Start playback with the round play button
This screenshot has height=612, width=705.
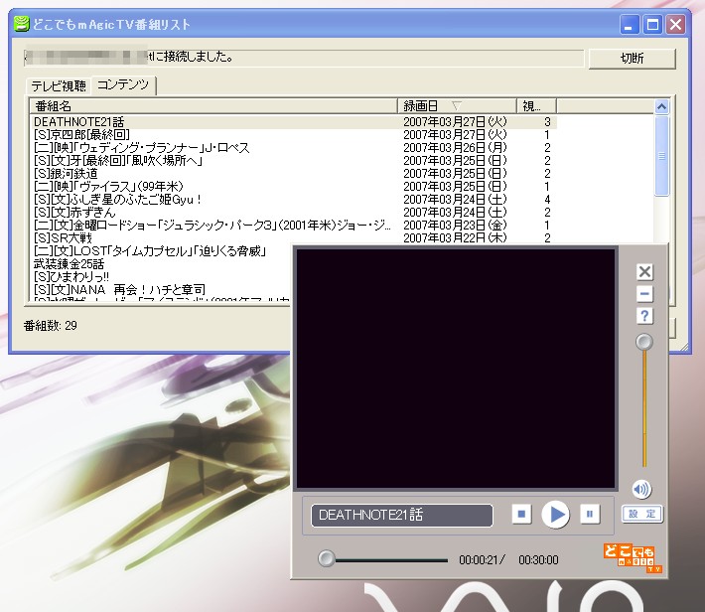[556, 514]
